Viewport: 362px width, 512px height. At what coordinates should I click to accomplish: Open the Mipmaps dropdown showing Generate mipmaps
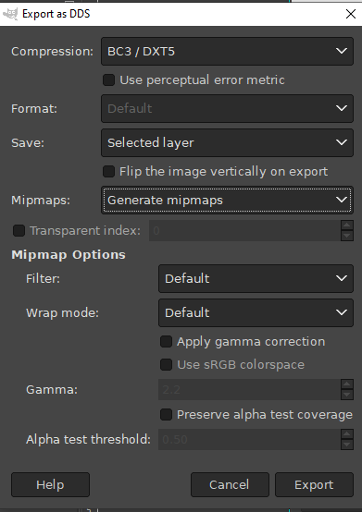pos(227,200)
